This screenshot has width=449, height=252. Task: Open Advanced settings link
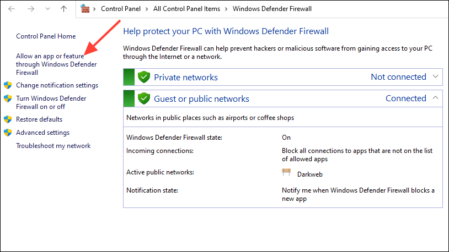pos(42,133)
